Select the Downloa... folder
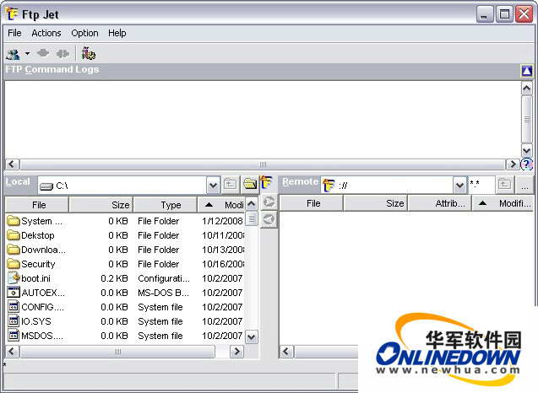The width and height of the screenshot is (538, 393). point(36,250)
